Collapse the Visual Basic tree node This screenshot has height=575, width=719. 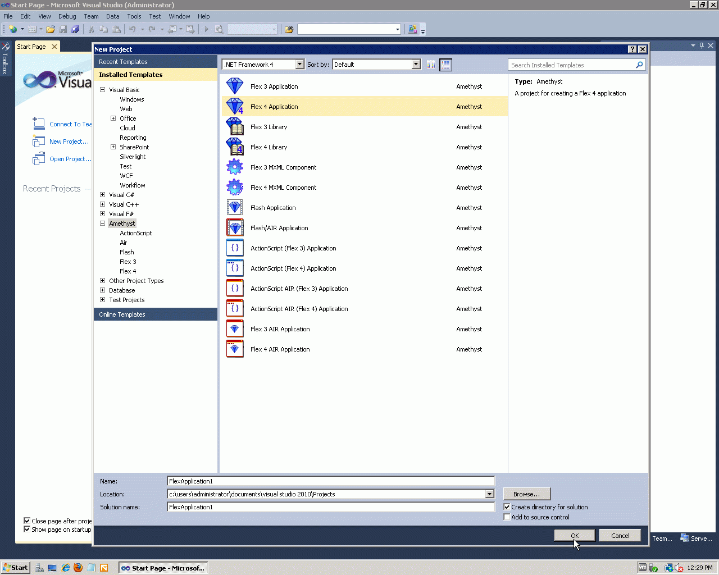(103, 90)
